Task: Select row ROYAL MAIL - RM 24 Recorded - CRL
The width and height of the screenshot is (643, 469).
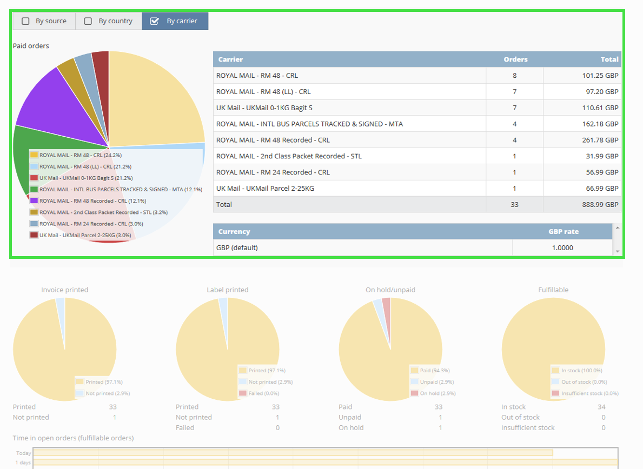Action: (417, 172)
